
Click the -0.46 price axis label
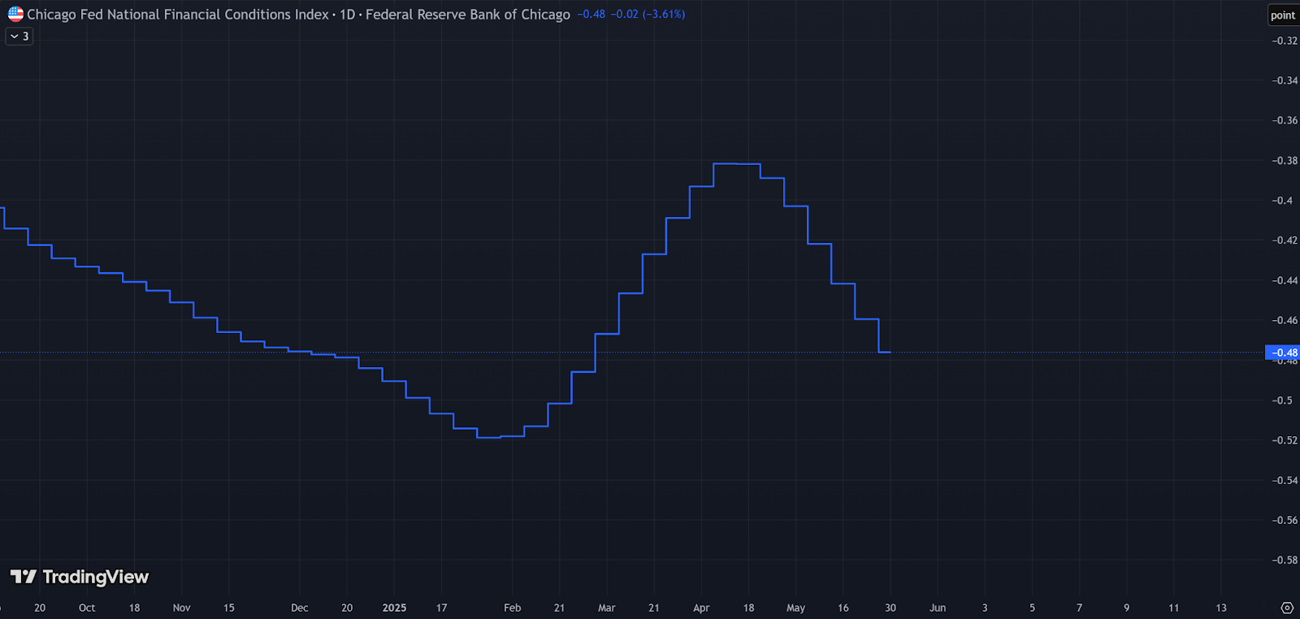[x=1285, y=320]
